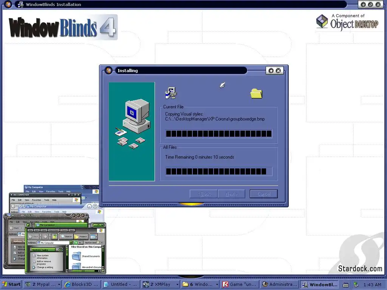Image resolution: width=387 pixels, height=290 pixels.
Task: Click the 'Current File' group label
Action: (x=173, y=107)
